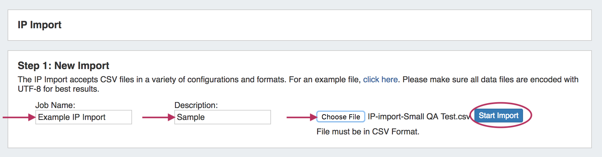The height and width of the screenshot is (157, 602).
Task: Click the red arrow pointing to Job Name field
Action: coord(19,117)
